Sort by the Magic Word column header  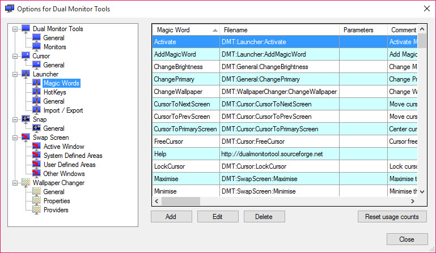click(x=186, y=30)
